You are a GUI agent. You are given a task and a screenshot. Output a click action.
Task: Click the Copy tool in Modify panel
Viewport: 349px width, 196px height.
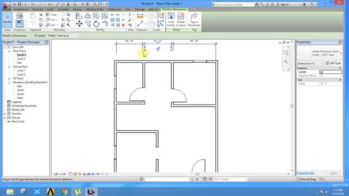coord(88,23)
